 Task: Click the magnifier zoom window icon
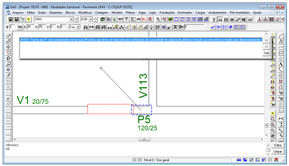158,19
